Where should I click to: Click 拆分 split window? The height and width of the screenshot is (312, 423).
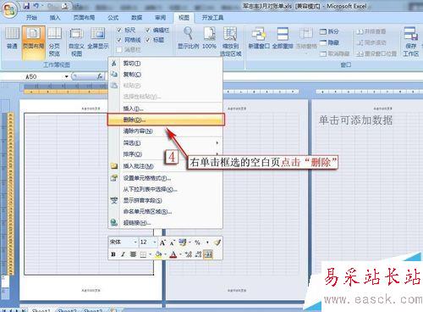tap(329, 31)
